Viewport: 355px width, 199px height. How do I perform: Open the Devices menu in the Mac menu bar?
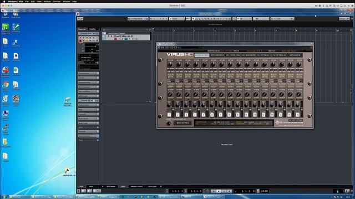click(57, 1)
